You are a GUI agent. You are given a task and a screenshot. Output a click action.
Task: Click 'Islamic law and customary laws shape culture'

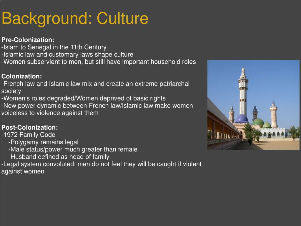click(67, 55)
